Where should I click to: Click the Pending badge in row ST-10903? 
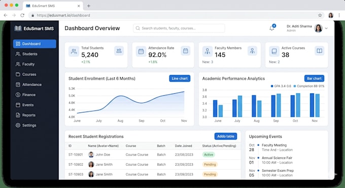tap(210, 174)
